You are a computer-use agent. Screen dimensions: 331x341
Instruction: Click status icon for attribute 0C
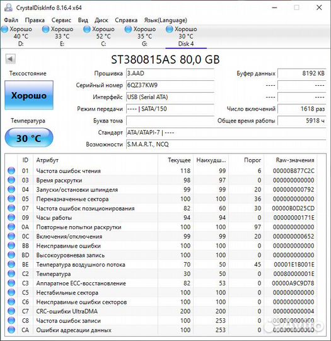[x=11, y=236]
